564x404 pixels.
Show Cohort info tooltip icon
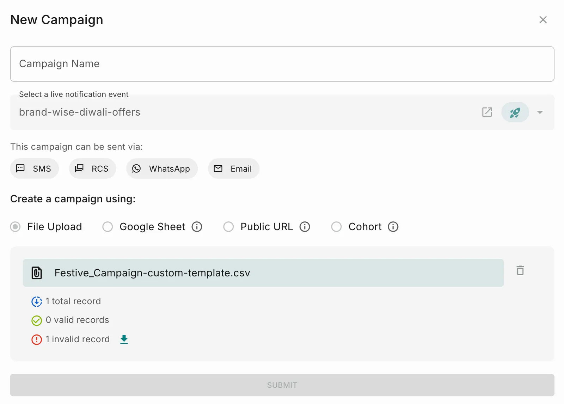[393, 227]
